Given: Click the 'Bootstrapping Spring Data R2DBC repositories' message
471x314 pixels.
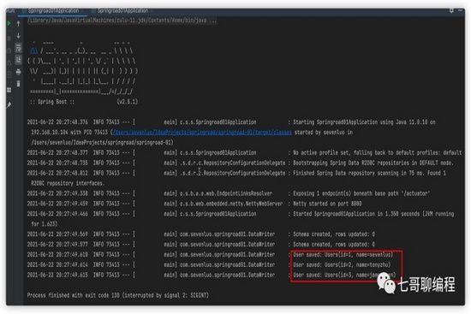Looking at the screenshot, I should pyautogui.click(x=373, y=163).
